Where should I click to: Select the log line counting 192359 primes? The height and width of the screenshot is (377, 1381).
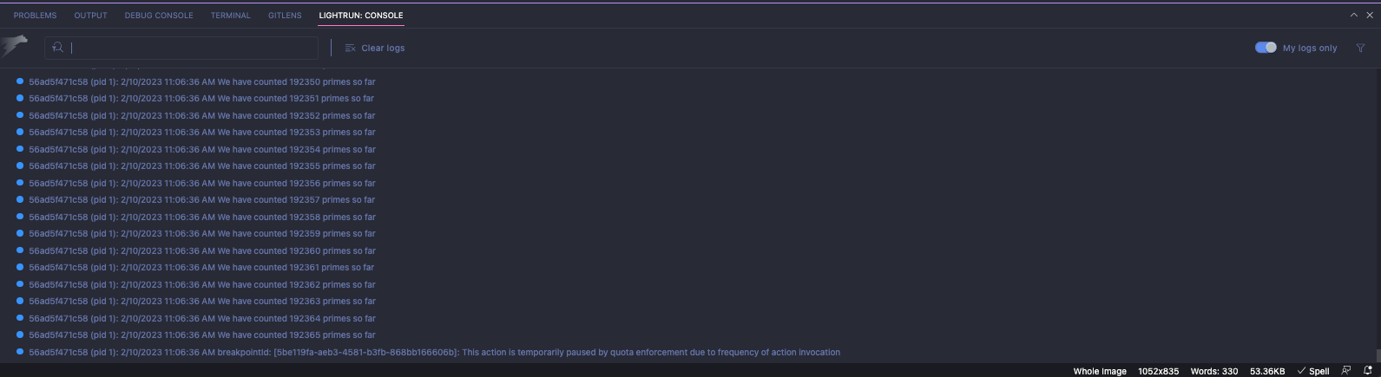point(201,234)
